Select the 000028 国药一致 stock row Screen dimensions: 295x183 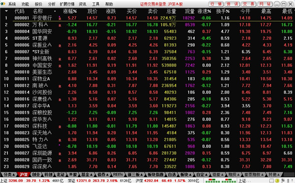[147, 160]
